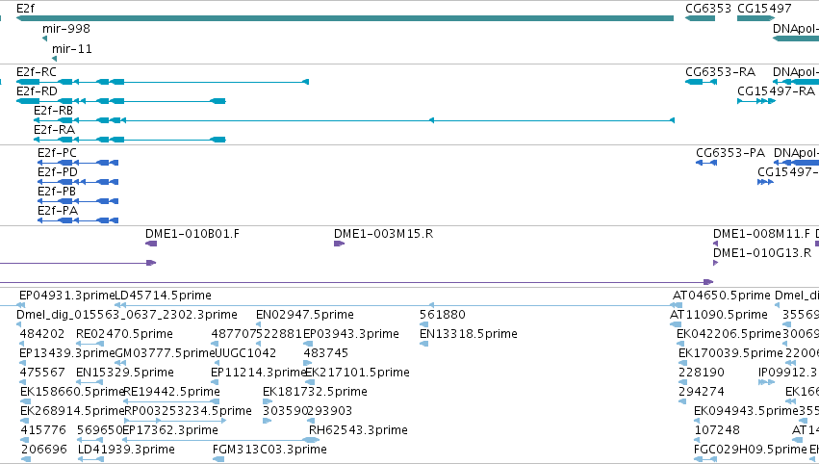Select the E2f-RC transcript
This screenshot has height=464, width=819.
tap(163, 82)
